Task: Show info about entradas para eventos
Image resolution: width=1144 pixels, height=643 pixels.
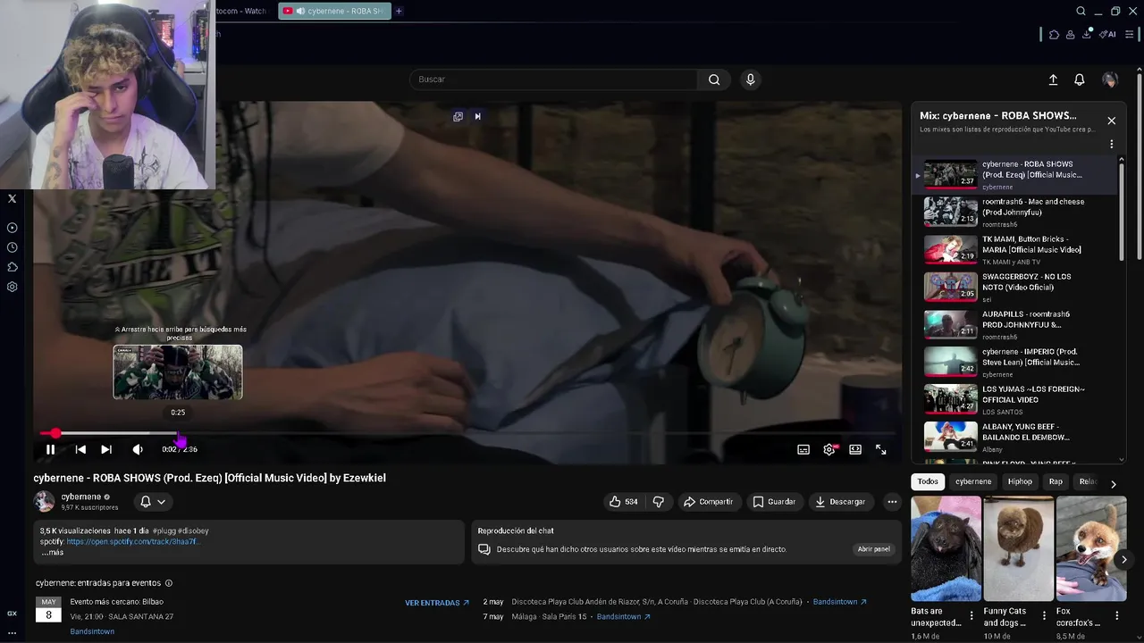Action: (169, 583)
